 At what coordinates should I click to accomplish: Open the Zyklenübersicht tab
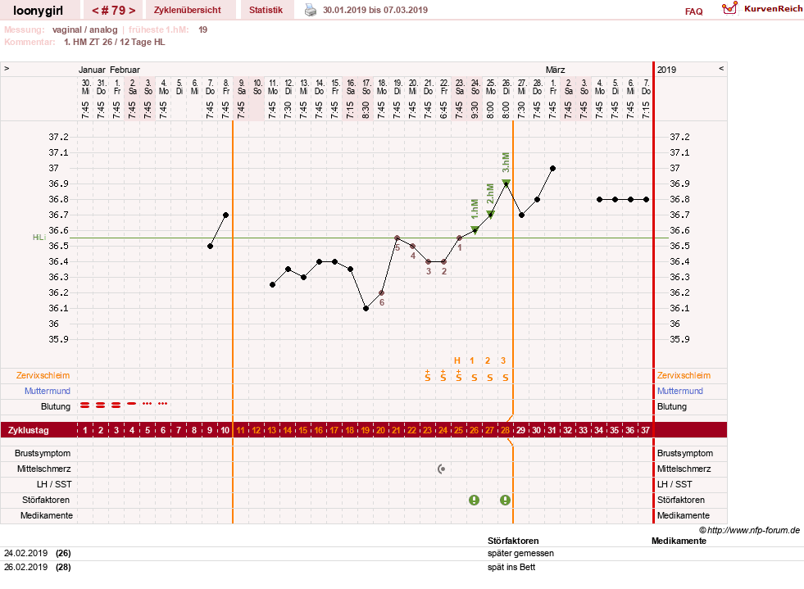[187, 10]
